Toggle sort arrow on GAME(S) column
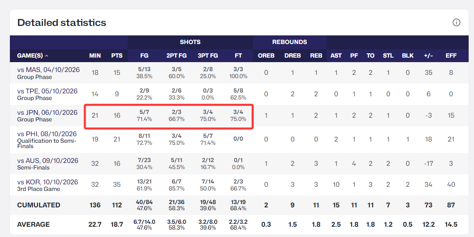 (x=46, y=56)
